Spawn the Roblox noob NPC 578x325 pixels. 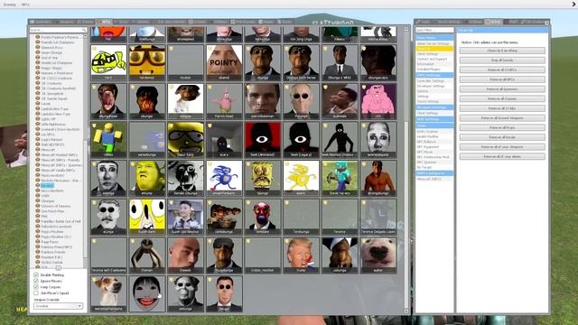(108, 139)
